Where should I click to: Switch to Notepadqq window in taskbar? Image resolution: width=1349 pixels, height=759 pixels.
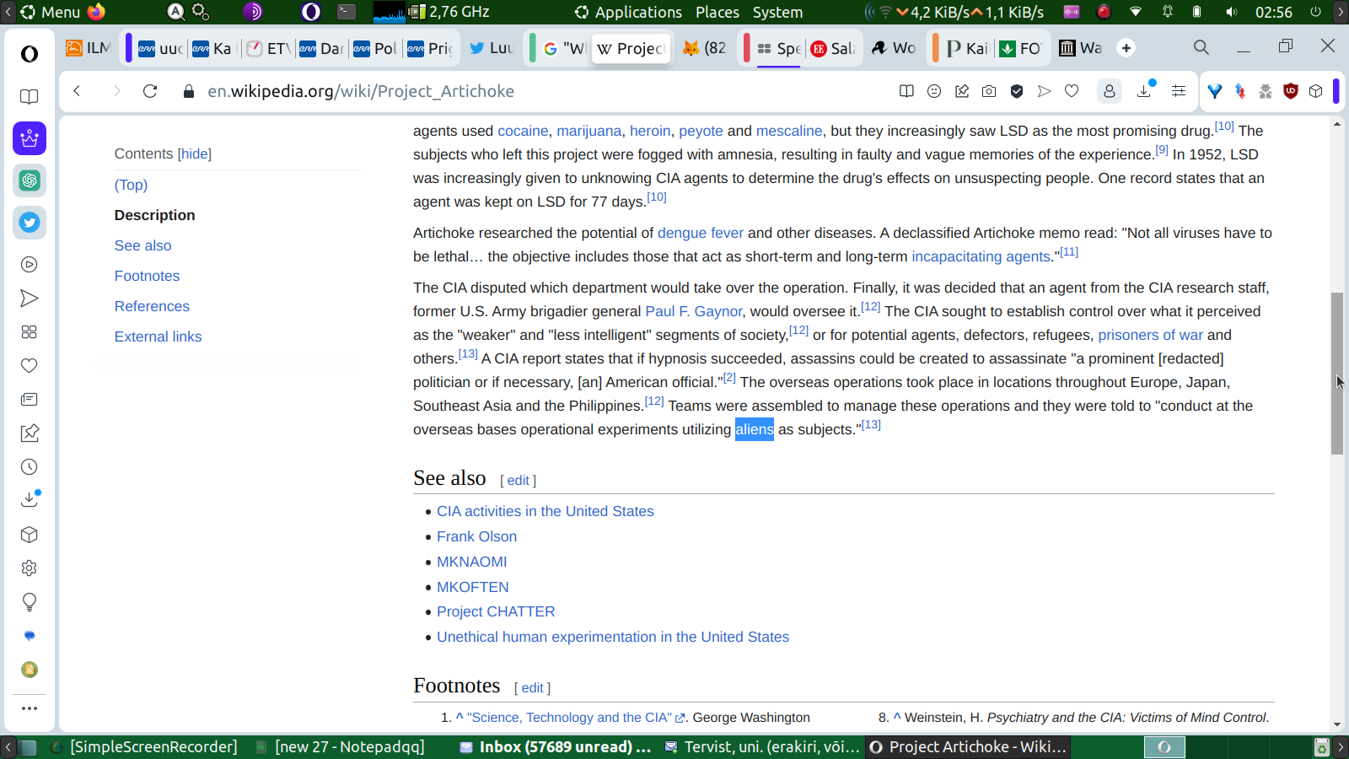pos(340,747)
